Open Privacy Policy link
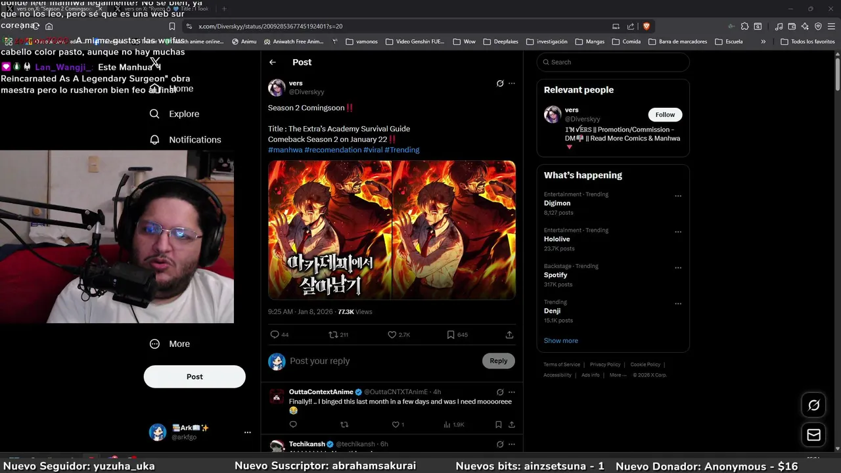The width and height of the screenshot is (841, 473). point(605,365)
